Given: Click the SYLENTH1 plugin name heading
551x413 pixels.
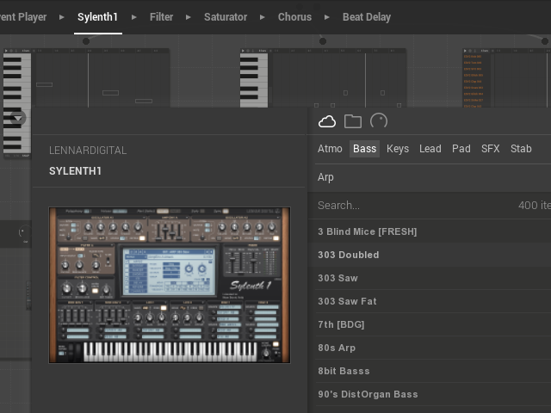Looking at the screenshot, I should click(x=75, y=171).
